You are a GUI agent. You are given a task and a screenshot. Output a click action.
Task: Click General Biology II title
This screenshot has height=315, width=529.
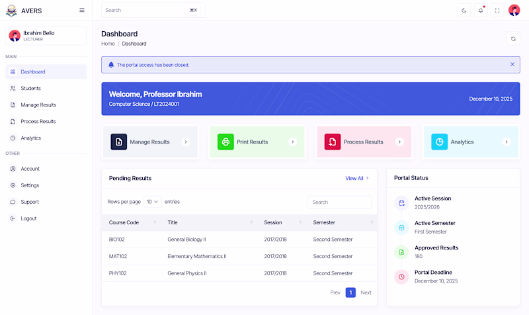[x=186, y=240]
